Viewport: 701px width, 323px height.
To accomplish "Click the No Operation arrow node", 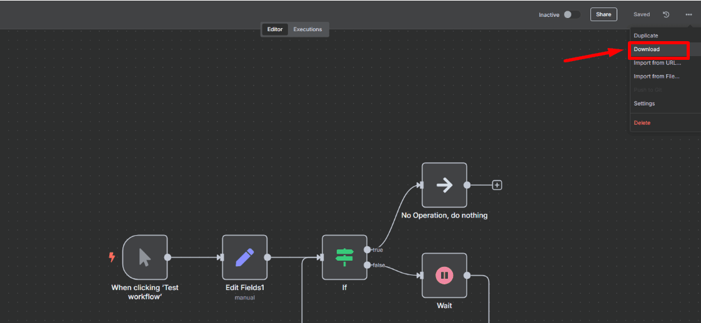I will click(x=444, y=185).
